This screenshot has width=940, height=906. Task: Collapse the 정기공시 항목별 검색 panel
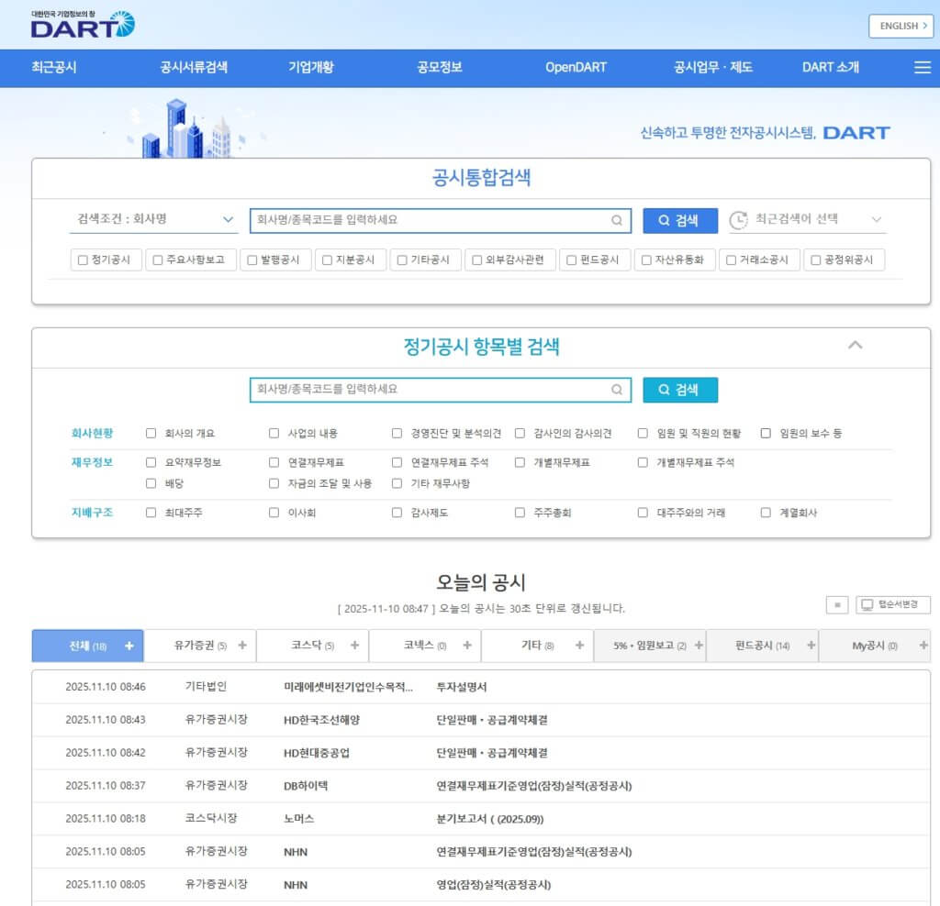(856, 347)
